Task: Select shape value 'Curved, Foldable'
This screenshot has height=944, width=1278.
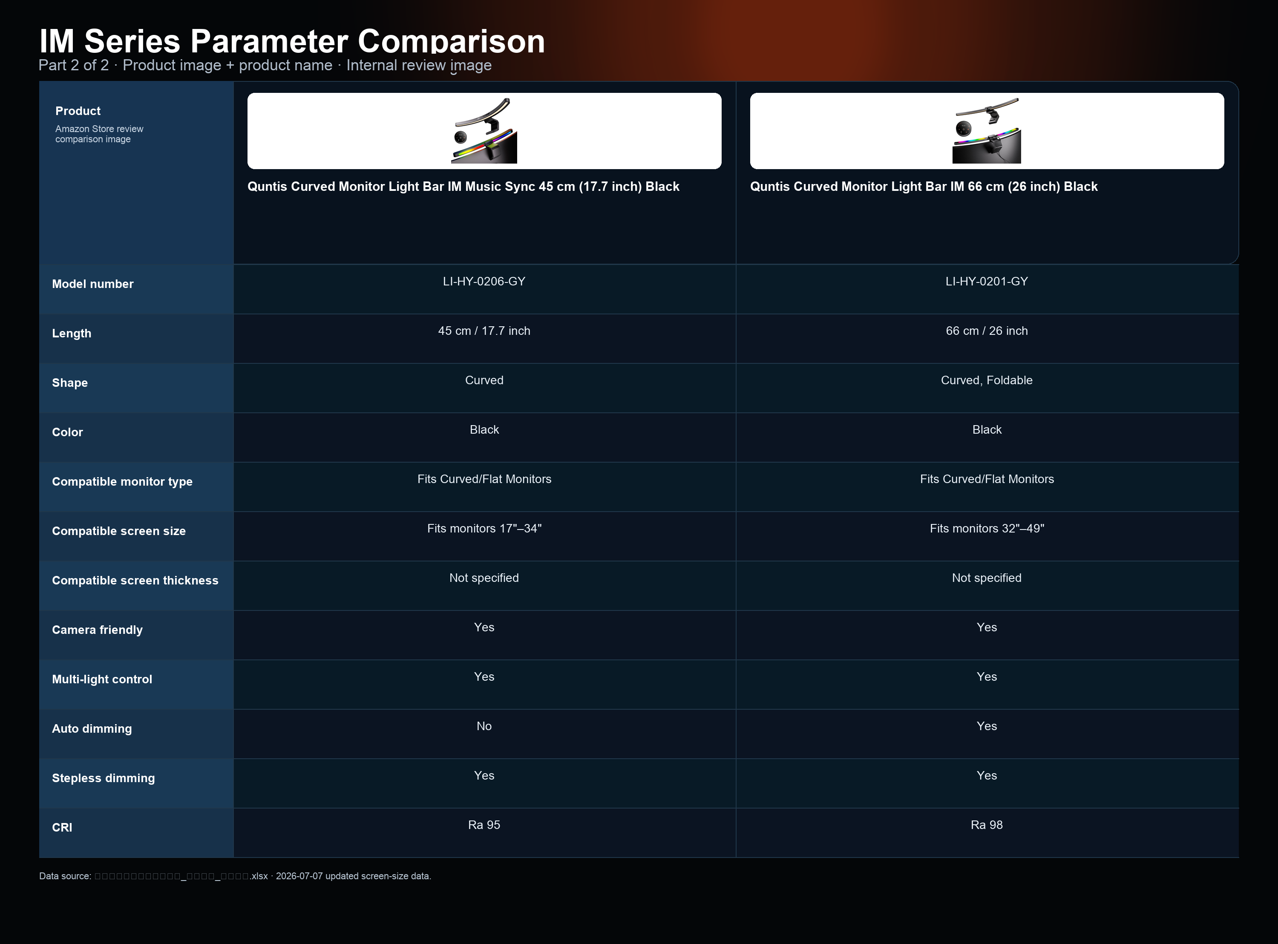Action: point(987,380)
